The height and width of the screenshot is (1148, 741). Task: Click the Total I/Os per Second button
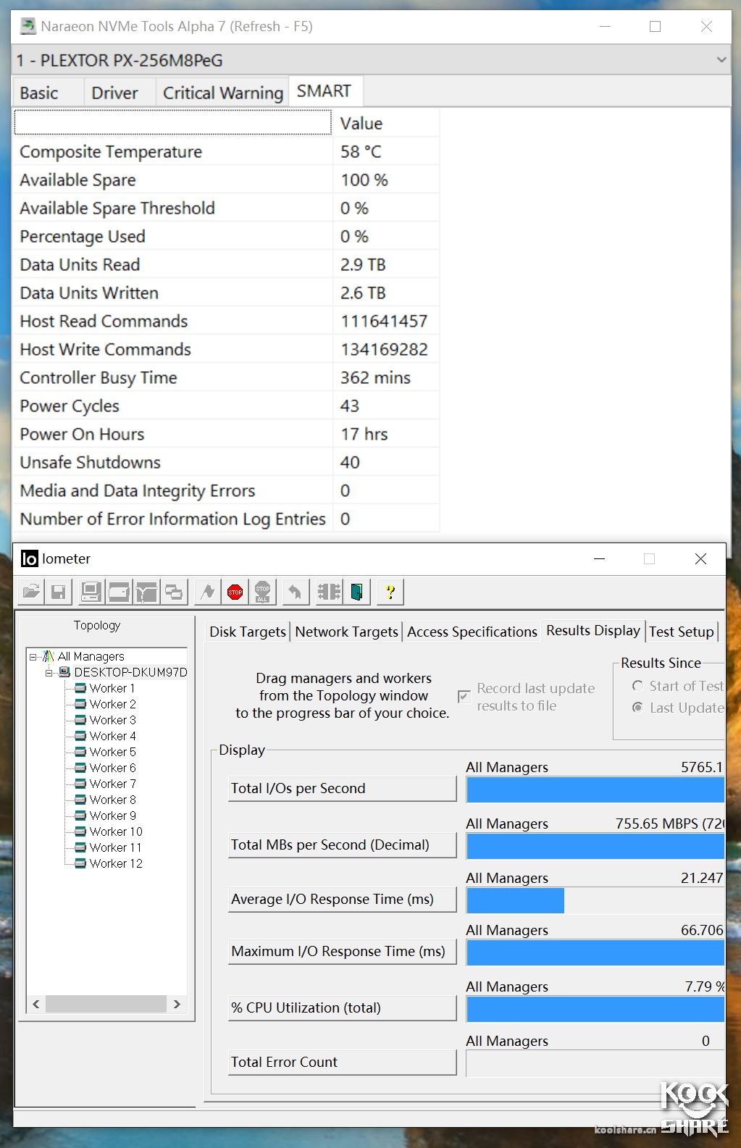click(x=342, y=788)
